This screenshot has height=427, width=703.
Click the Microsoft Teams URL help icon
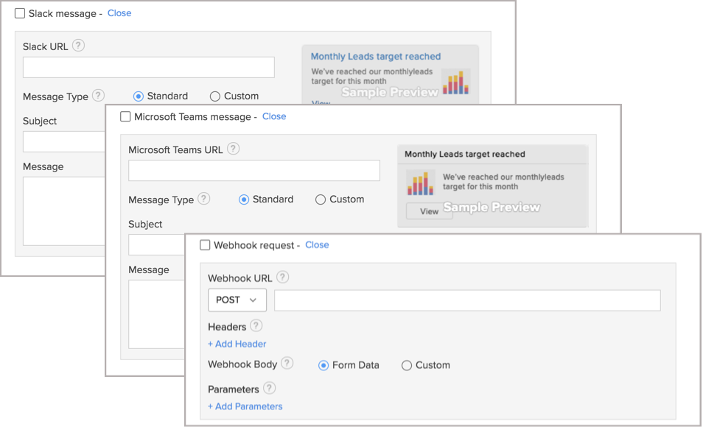point(234,149)
